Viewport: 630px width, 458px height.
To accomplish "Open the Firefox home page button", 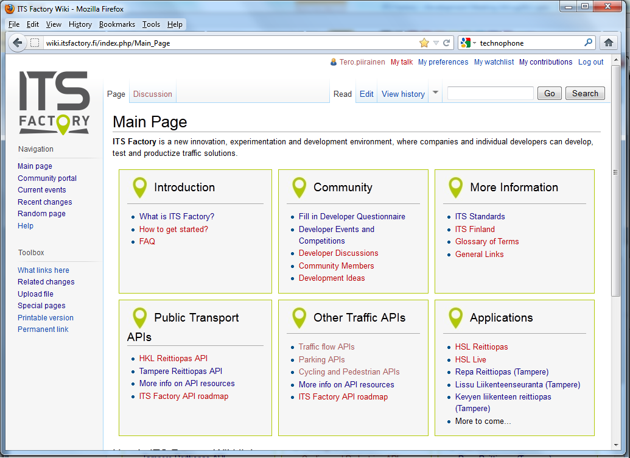I will click(x=608, y=43).
